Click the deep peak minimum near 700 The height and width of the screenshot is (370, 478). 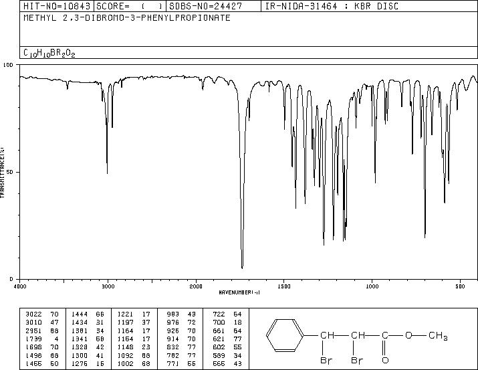coord(425,237)
